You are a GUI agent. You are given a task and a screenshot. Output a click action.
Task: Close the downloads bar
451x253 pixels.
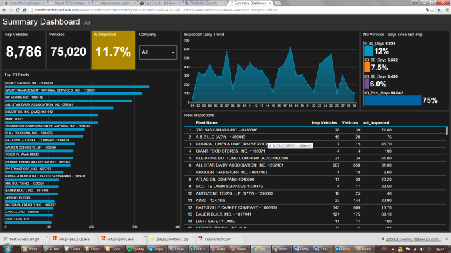[446, 239]
